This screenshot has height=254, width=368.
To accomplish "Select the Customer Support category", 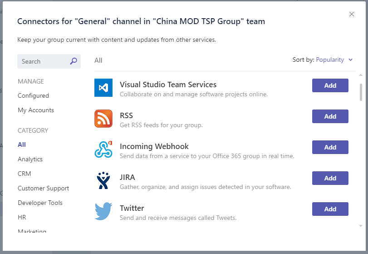I will click(44, 189).
